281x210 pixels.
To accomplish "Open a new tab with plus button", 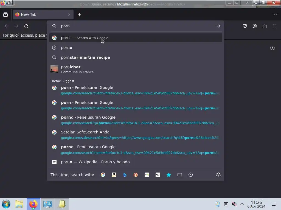I will coord(79,15).
